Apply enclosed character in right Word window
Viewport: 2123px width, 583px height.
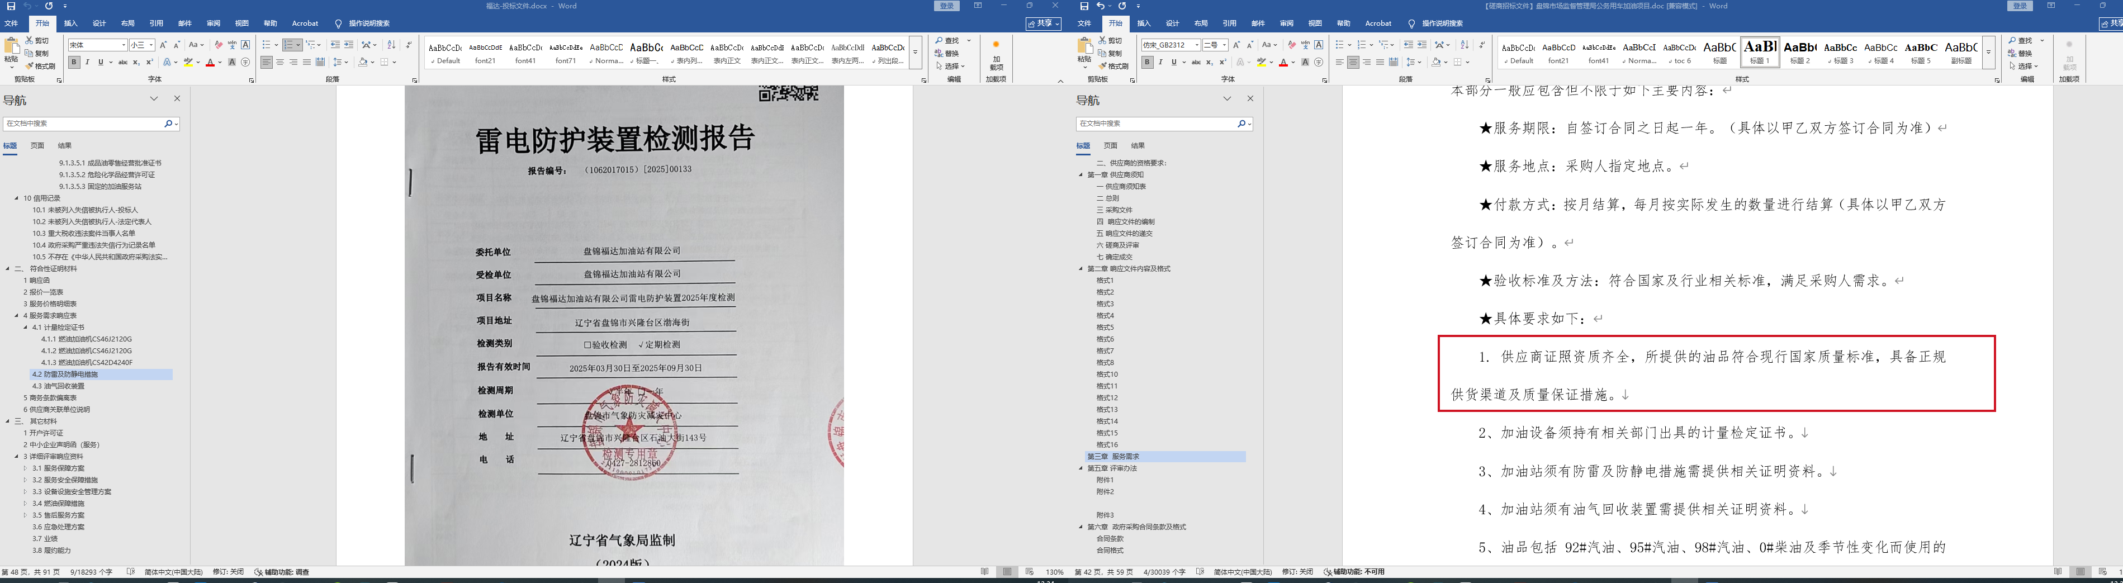[x=1319, y=62]
